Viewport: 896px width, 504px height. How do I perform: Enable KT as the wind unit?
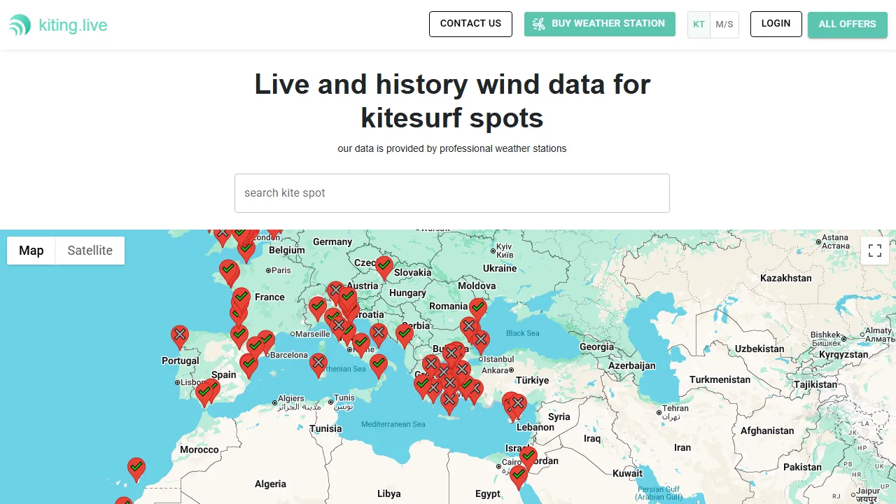(699, 24)
